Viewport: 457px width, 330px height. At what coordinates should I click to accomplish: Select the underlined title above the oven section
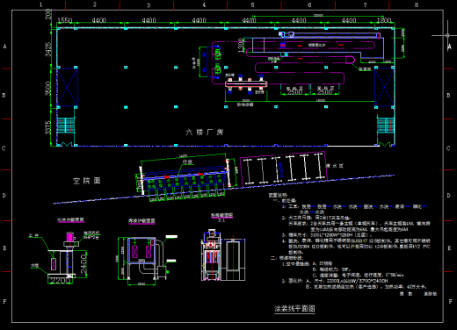(141, 221)
